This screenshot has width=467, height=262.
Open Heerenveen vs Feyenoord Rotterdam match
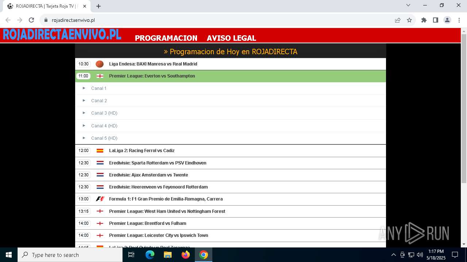click(x=230, y=187)
